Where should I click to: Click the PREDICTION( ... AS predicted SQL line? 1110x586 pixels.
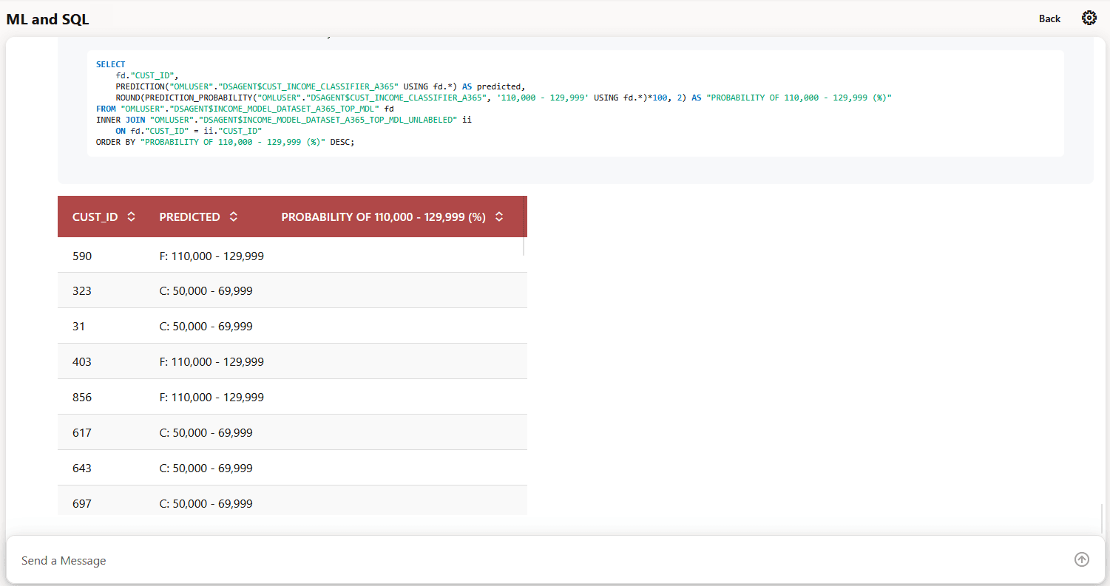(320, 86)
